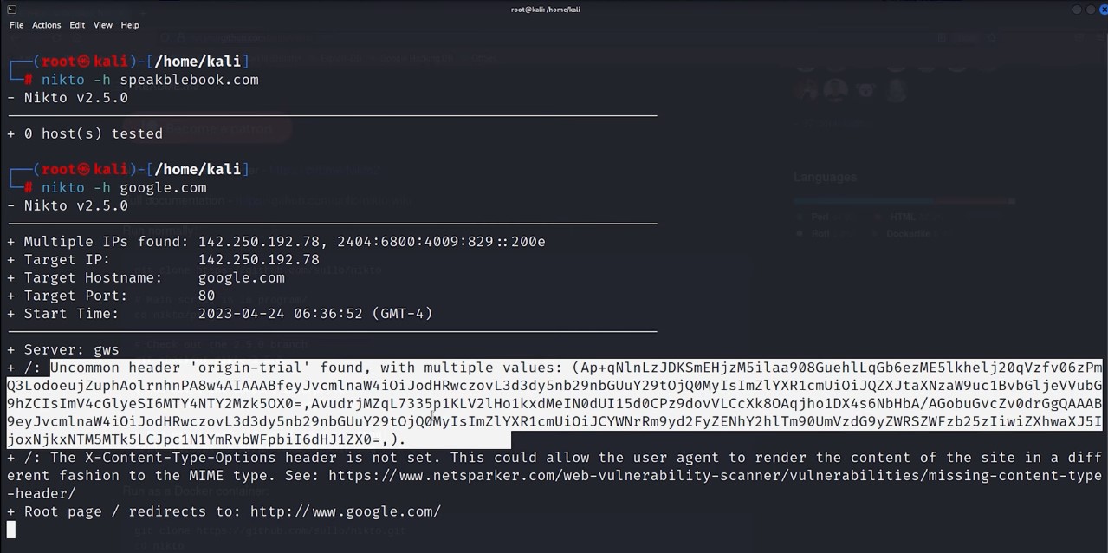Open the File menu
The height and width of the screenshot is (553, 1108).
[x=16, y=25]
